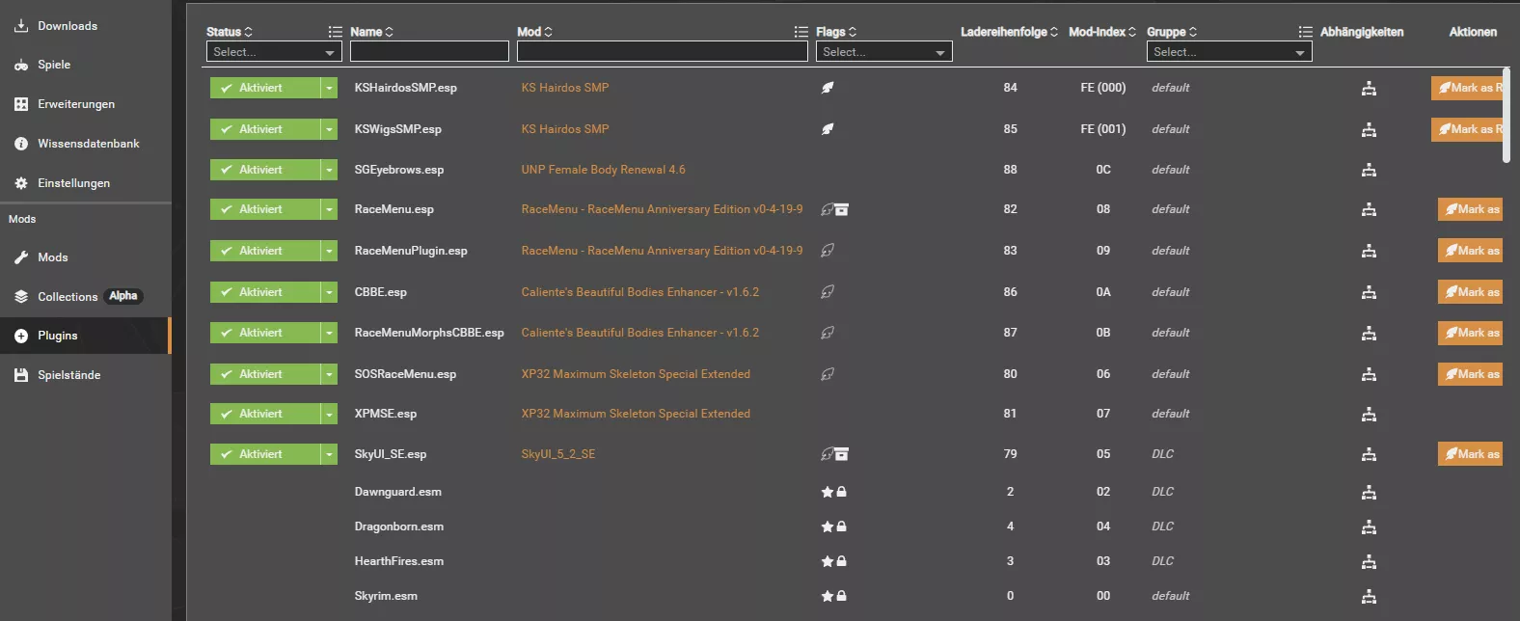Open the Gruppe filter Select dropdown
1520x621 pixels.
click(x=1230, y=52)
